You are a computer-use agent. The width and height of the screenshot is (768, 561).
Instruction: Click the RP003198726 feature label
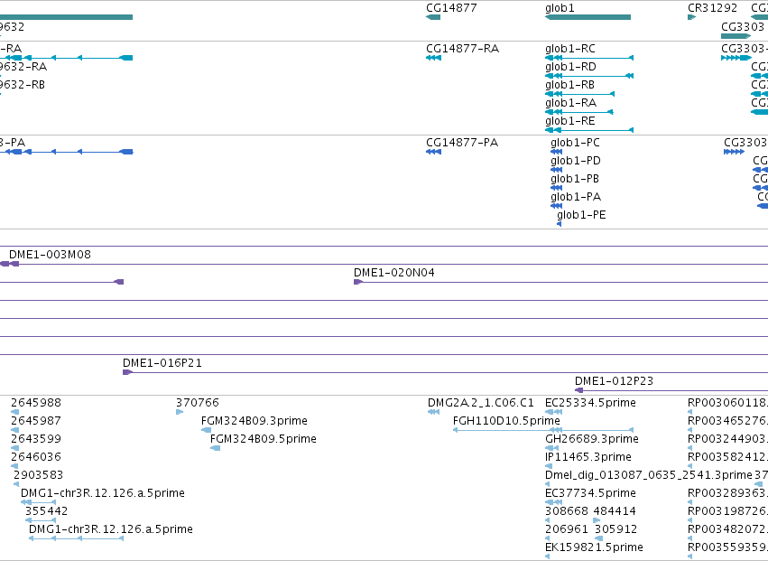727,511
